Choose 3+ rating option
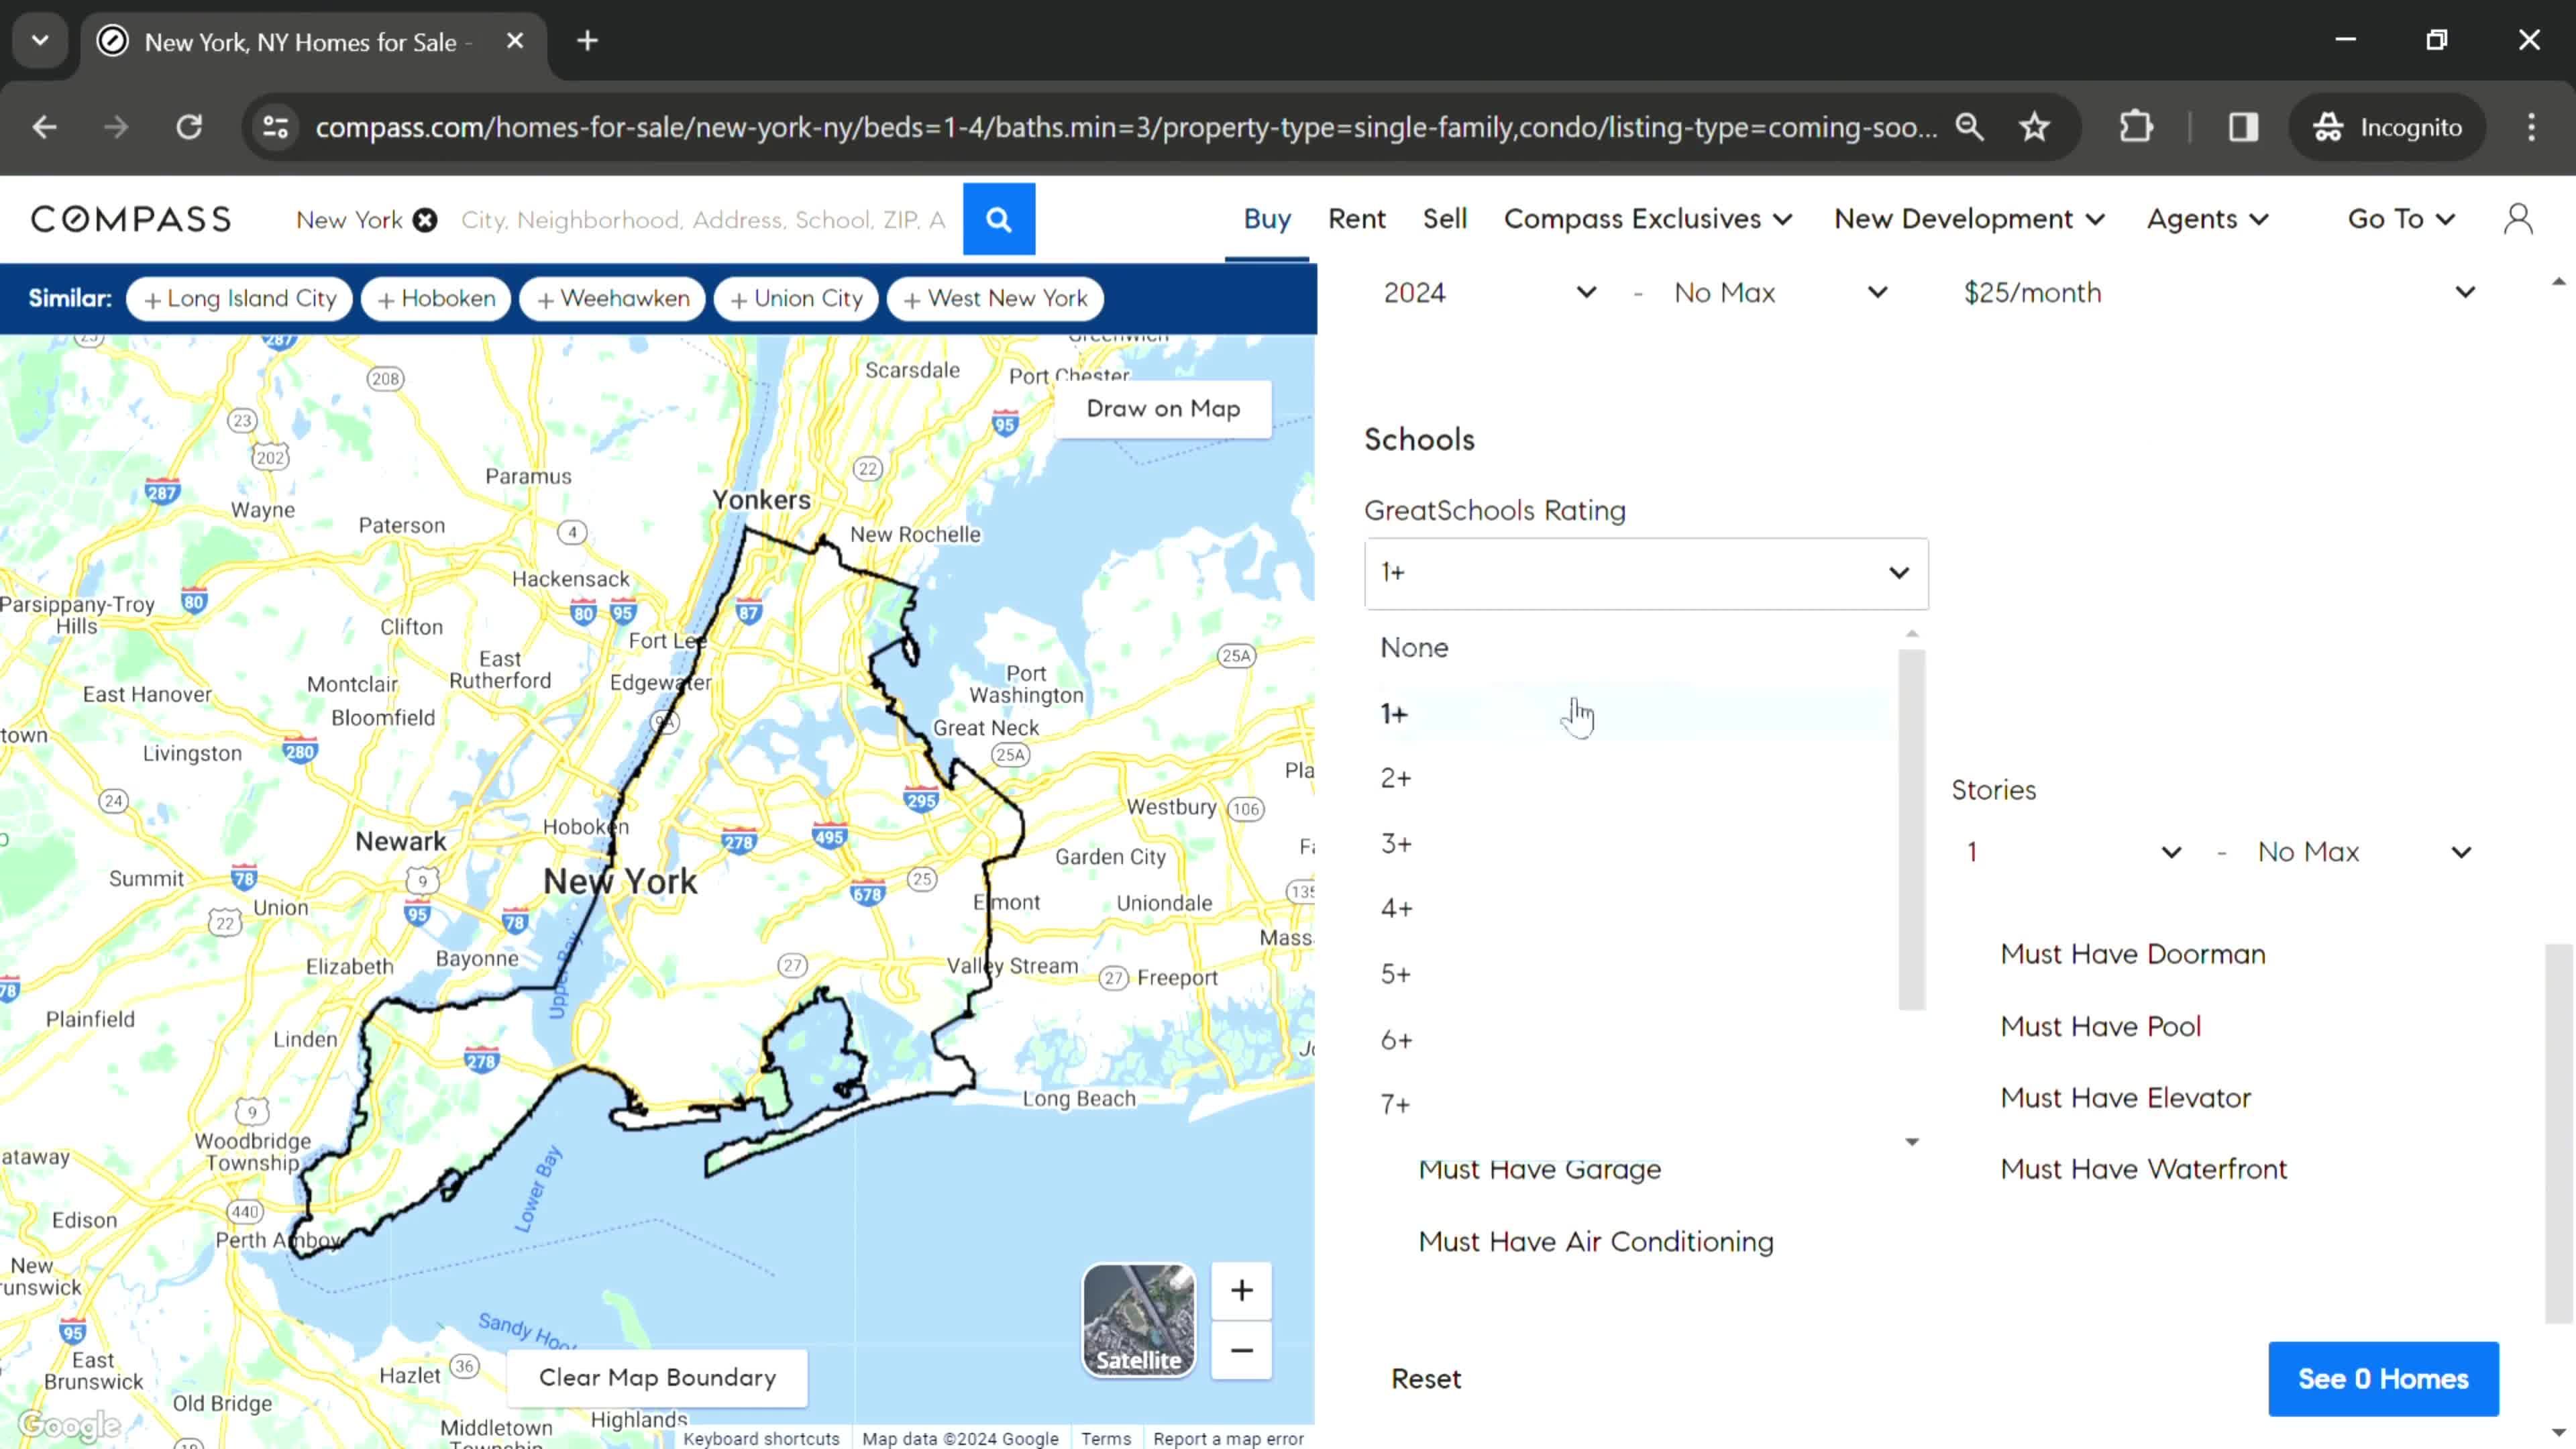This screenshot has height=1449, width=2576. [x=1632, y=844]
